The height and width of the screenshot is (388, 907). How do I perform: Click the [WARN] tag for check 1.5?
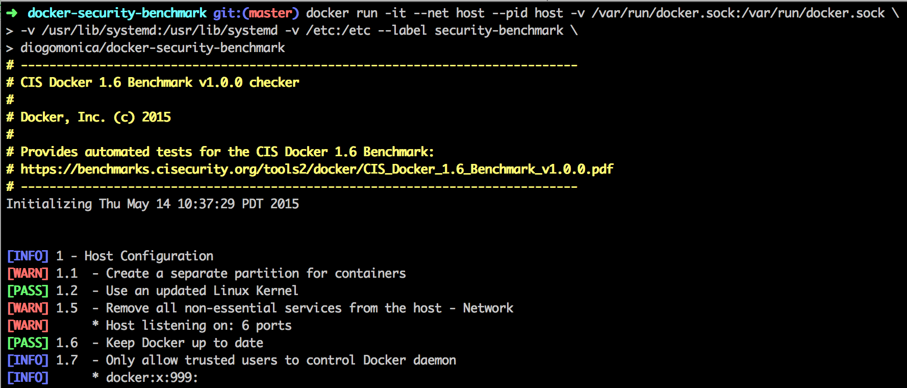tap(28, 308)
